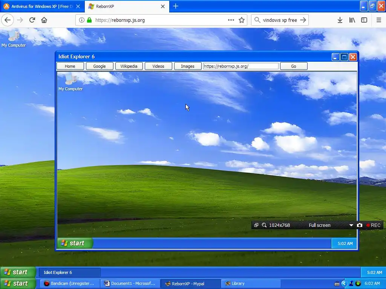
Task: Select My Computer icon inside Idiot Explorer
Action: [x=70, y=82]
